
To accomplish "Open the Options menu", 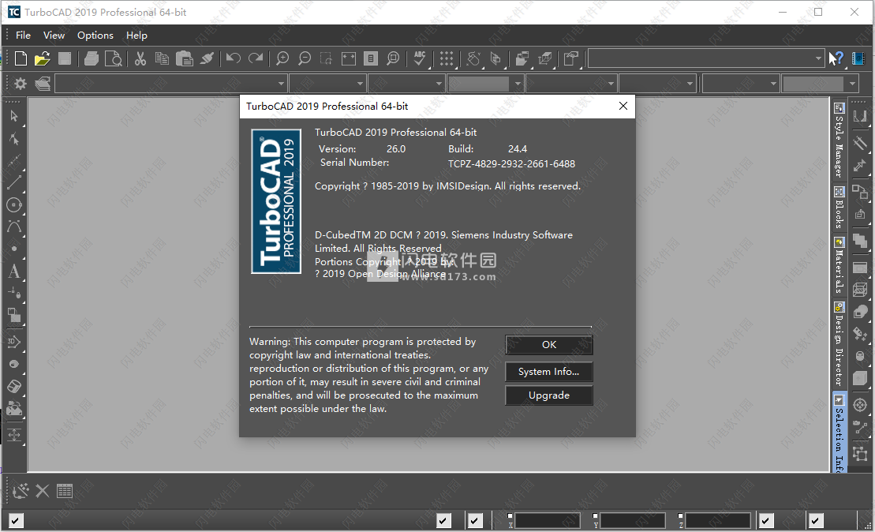I will [95, 36].
